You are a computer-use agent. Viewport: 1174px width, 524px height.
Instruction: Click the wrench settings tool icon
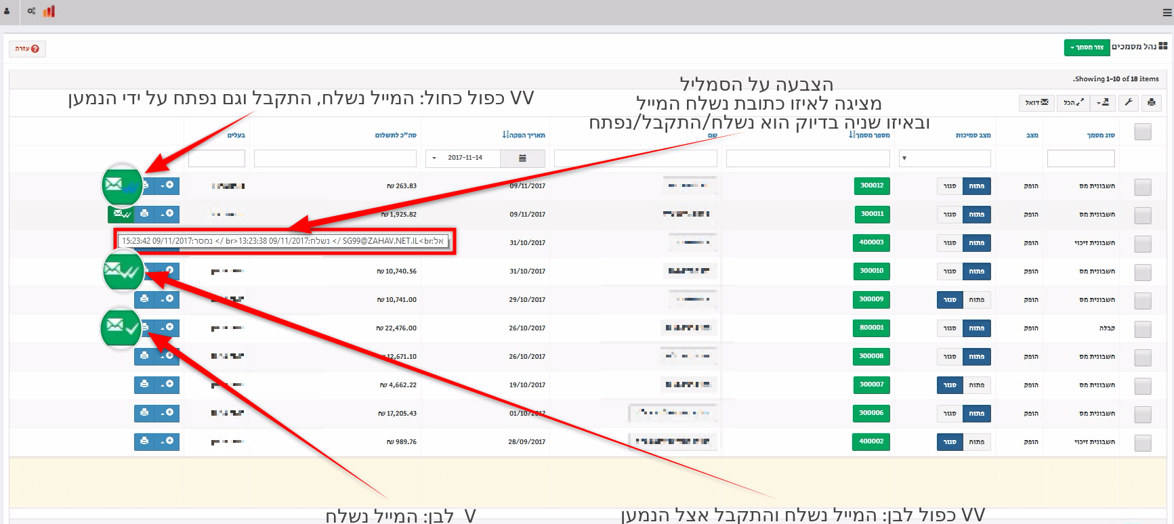point(1128,103)
